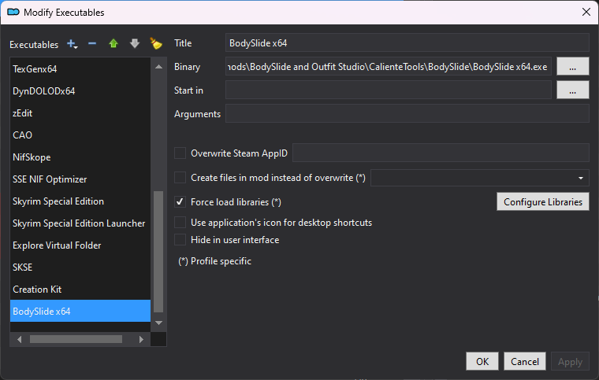This screenshot has width=599, height=380.
Task: Check Hide in user interface
Action: 180,240
